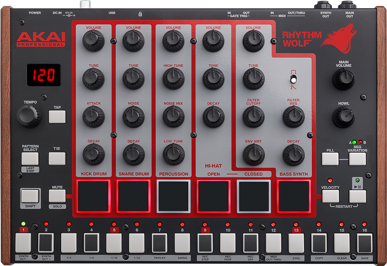The width and height of the screenshot is (387, 266).
Task: Click the Main Volume knob
Action: coord(343,79)
